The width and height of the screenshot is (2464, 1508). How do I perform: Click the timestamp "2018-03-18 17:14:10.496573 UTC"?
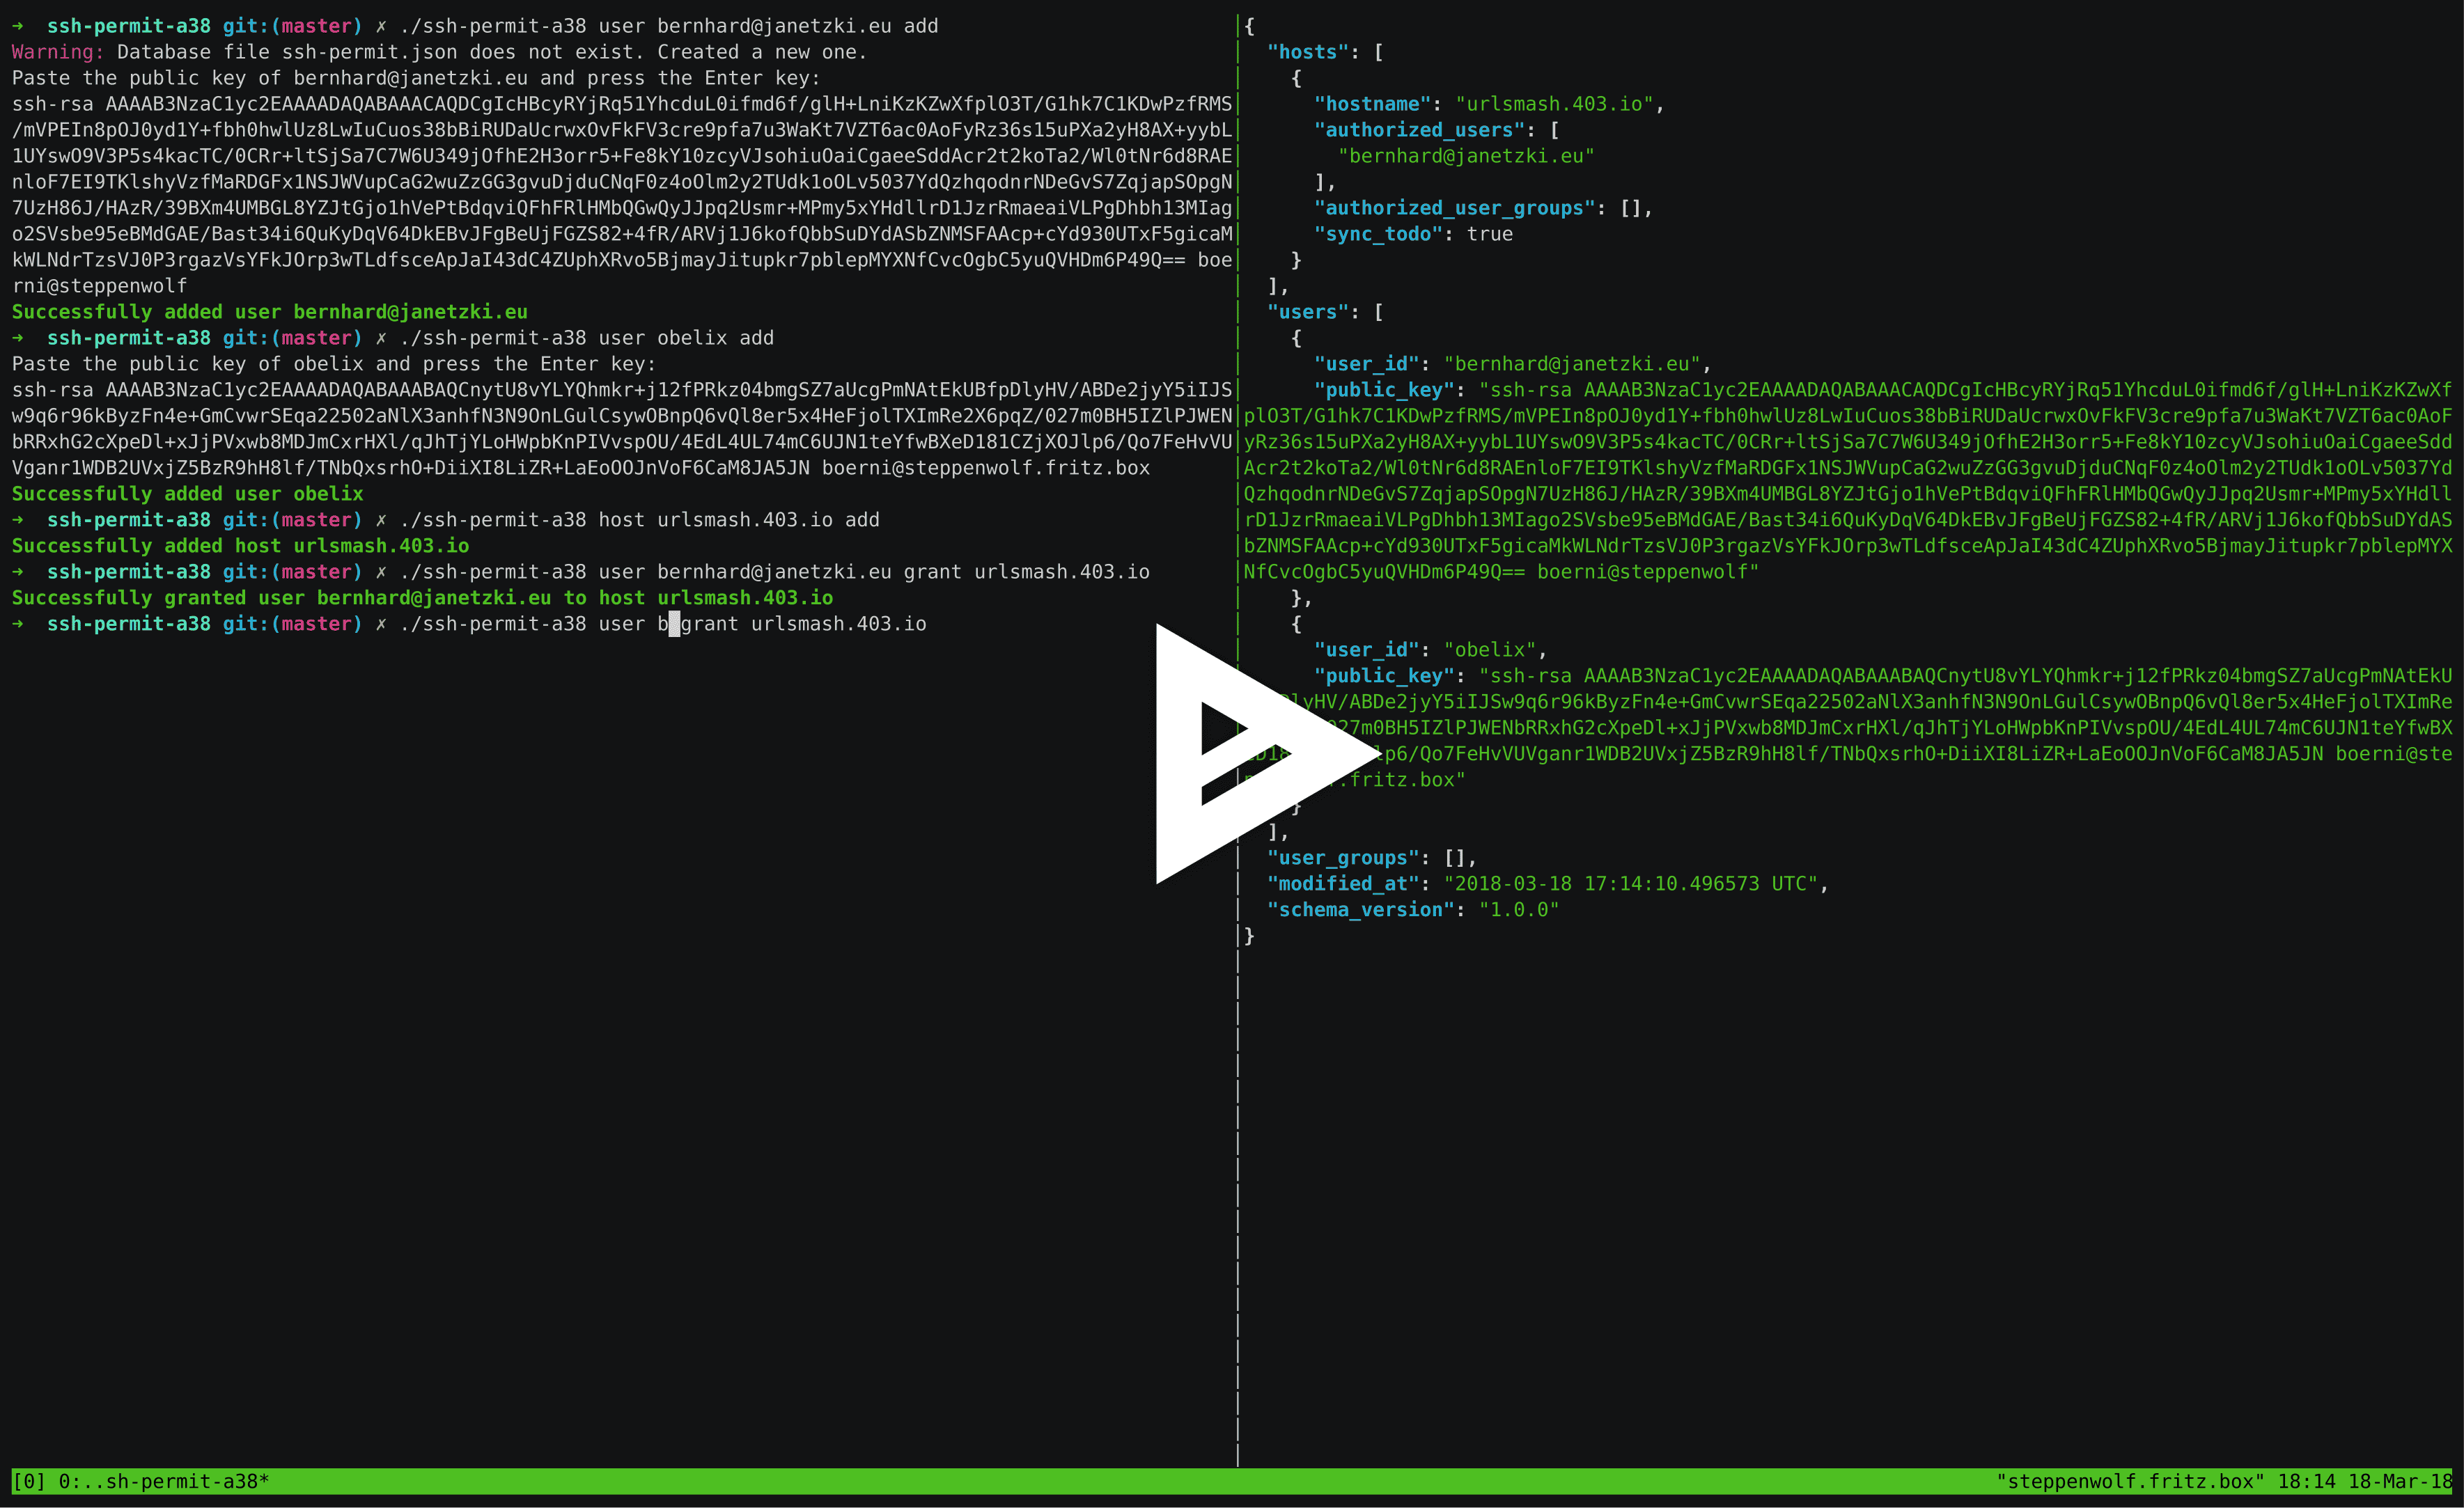pyautogui.click(x=1631, y=884)
